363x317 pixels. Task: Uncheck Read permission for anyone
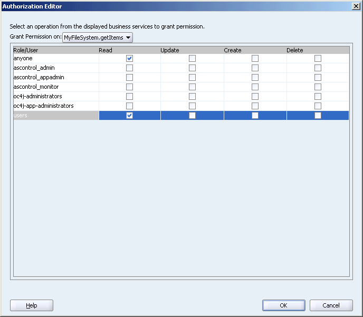(x=129, y=59)
